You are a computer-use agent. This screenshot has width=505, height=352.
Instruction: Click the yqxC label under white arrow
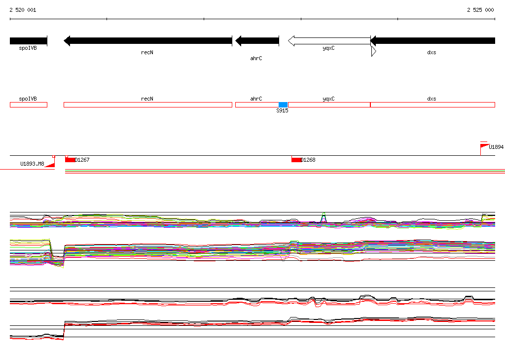[328, 48]
